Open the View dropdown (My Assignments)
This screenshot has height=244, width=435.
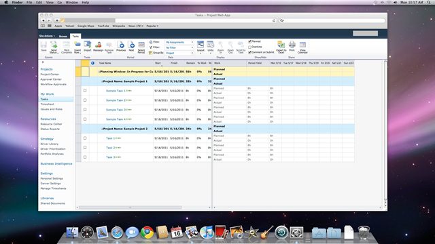pyautogui.click(x=179, y=42)
